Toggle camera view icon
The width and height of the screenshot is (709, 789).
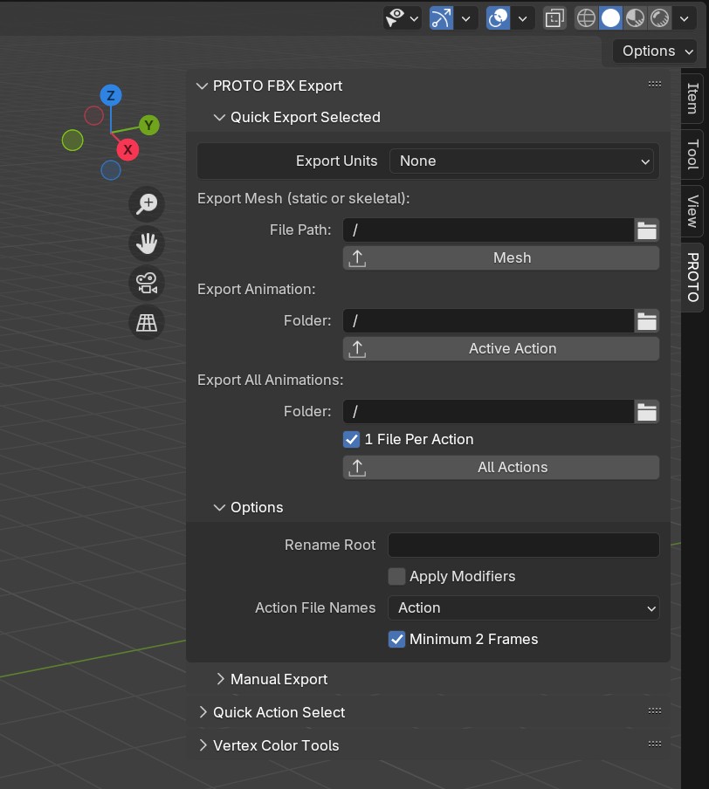[x=147, y=283]
